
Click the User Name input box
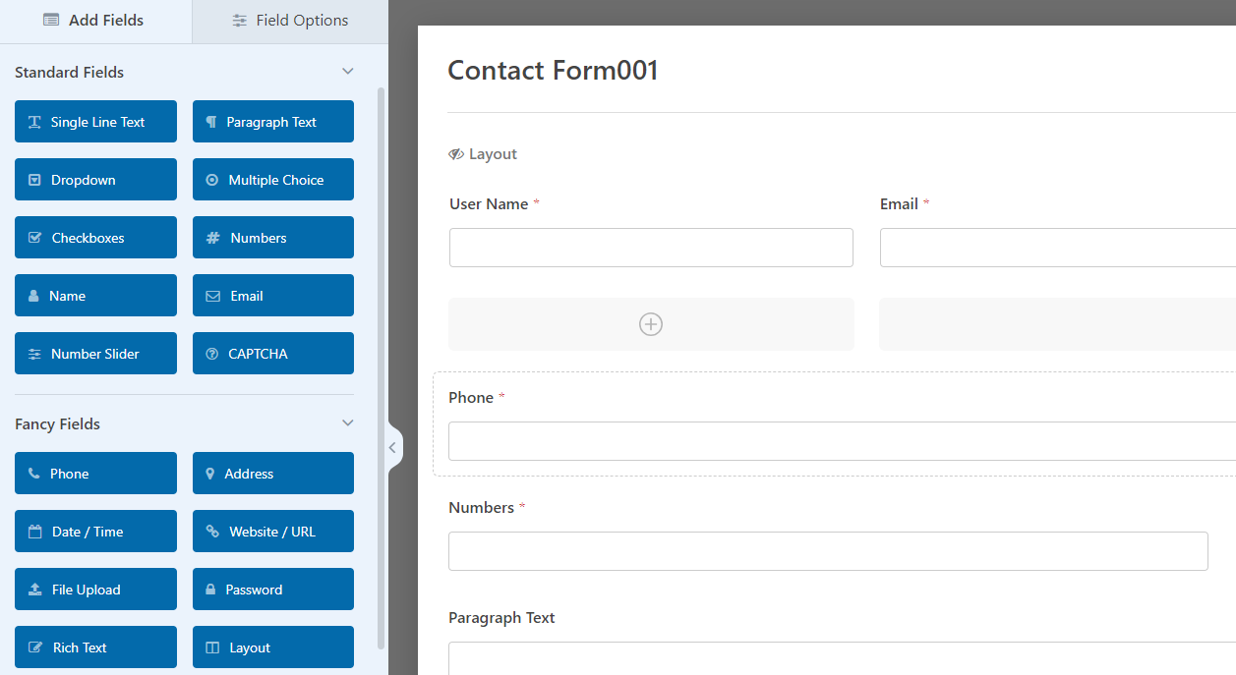tap(651, 248)
